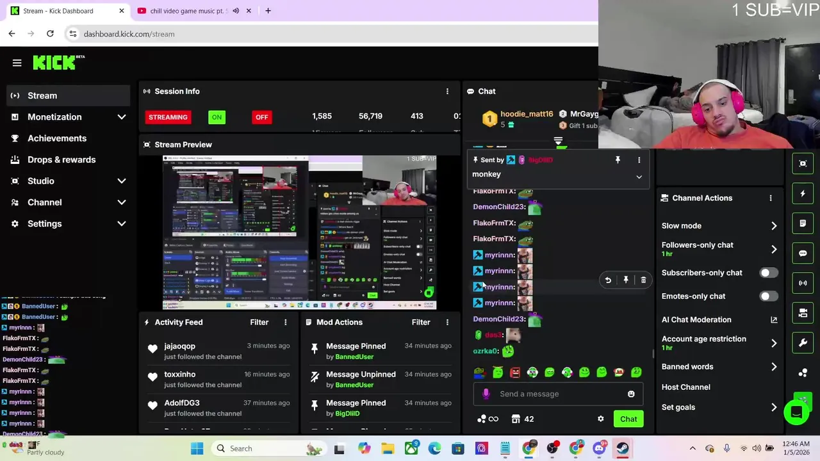
Task: Open Account age restriction options arrow
Action: [774, 343]
